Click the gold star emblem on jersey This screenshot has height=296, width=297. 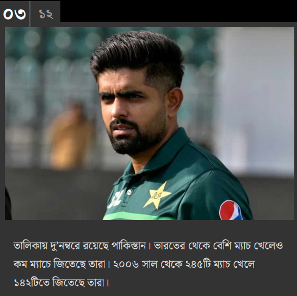tap(157, 195)
